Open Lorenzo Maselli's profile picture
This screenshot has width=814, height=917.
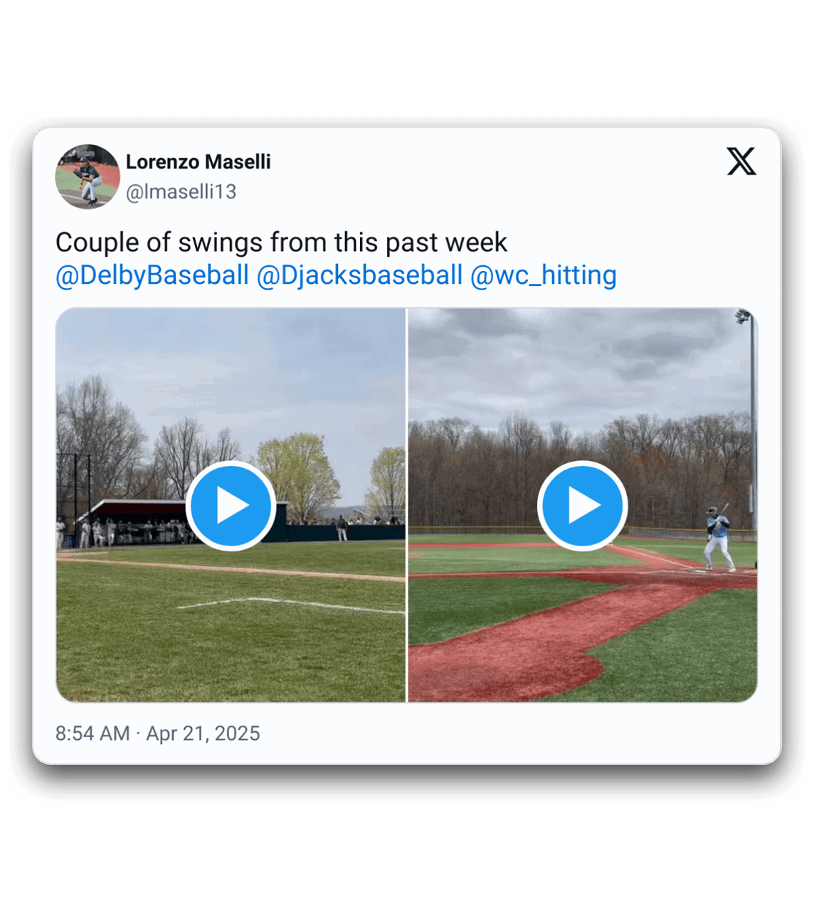click(x=88, y=176)
